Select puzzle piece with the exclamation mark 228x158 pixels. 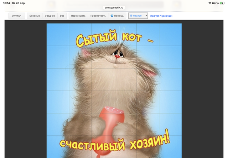(170, 124)
